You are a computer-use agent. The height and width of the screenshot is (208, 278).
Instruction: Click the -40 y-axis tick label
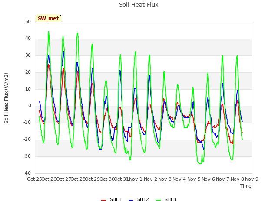tap(27, 173)
